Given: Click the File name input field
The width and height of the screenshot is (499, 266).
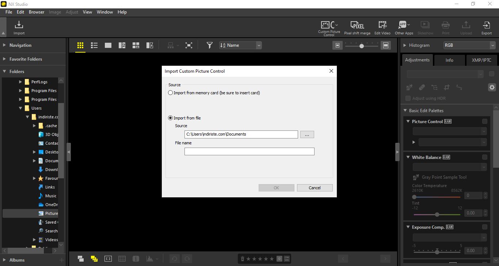Looking at the screenshot, I should pos(249,151).
